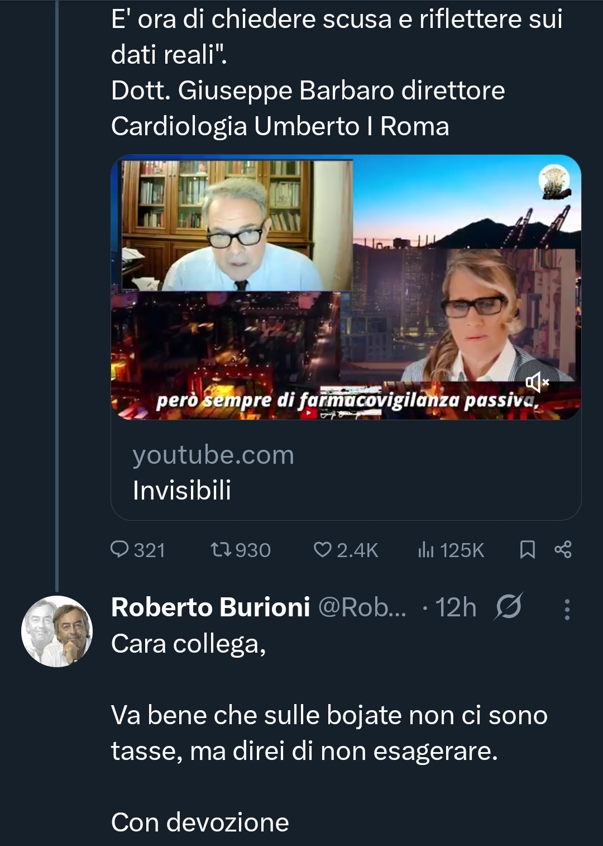Tap the channel logo in video corner
Screen dimensions: 603x846
click(554, 182)
